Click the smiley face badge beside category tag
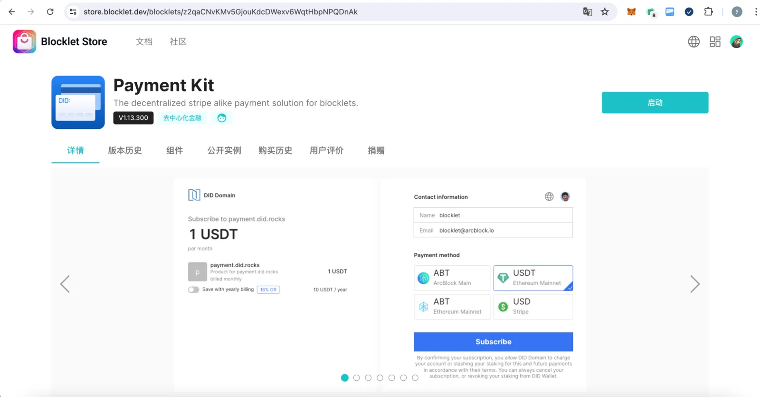 point(222,118)
